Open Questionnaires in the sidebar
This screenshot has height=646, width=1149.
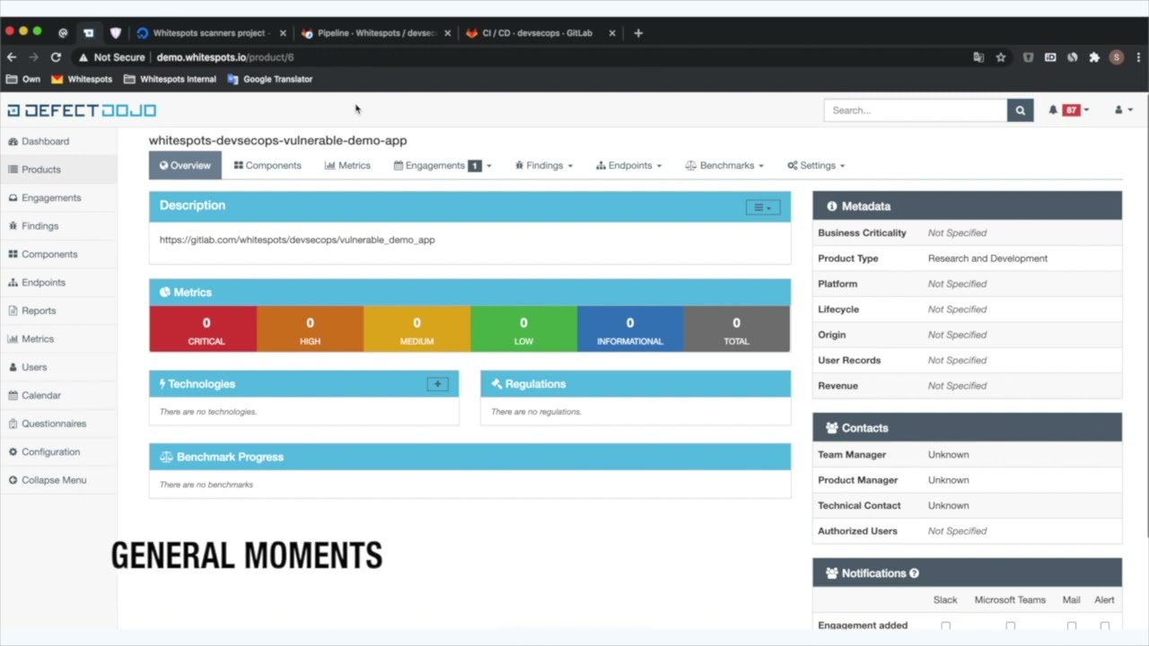click(x=54, y=423)
